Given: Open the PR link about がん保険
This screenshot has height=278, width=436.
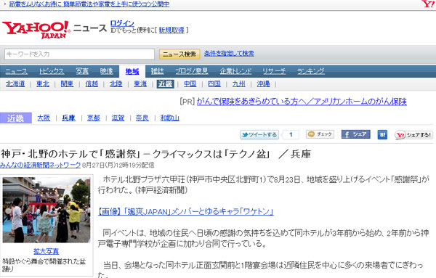Looking at the screenshot, I should 302,102.
